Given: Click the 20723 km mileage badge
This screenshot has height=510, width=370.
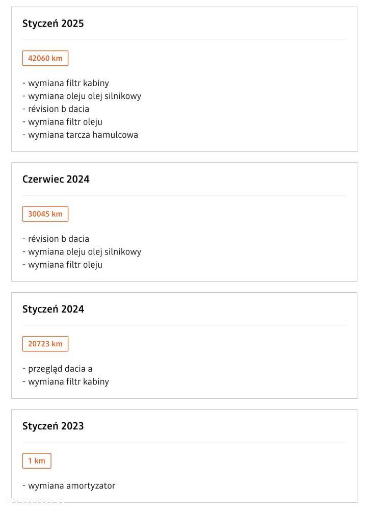Looking at the screenshot, I should (x=45, y=344).
